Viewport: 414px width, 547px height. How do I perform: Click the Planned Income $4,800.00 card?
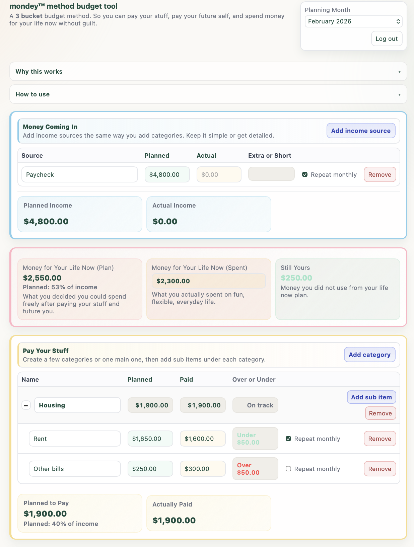[x=80, y=214]
